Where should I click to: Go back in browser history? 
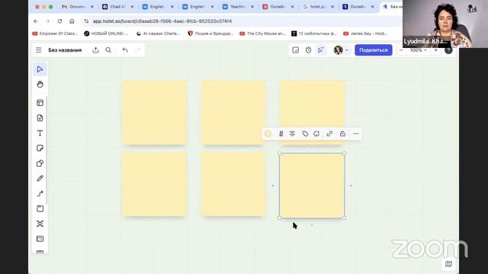click(36, 21)
